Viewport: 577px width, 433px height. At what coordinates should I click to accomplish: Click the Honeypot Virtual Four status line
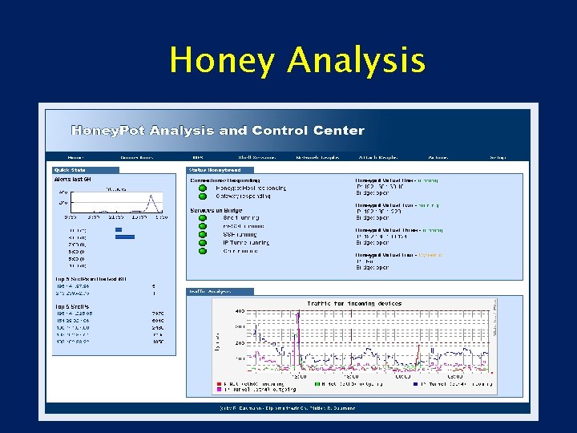399,255
